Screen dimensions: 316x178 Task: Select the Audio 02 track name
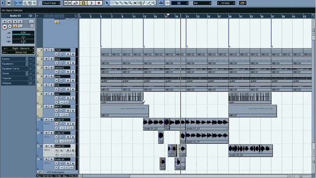click(x=62, y=133)
